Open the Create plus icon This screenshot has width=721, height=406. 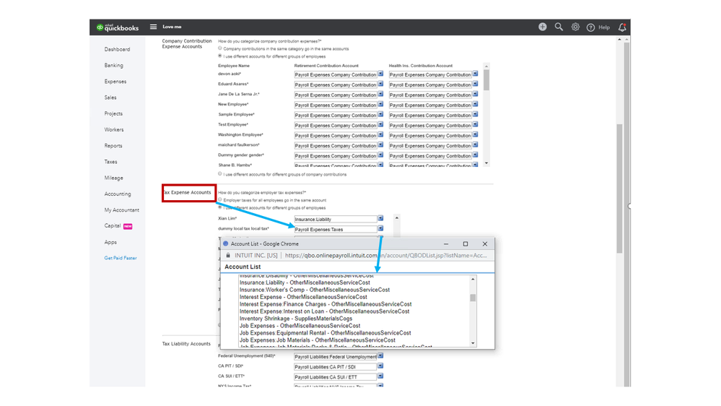[x=543, y=27]
